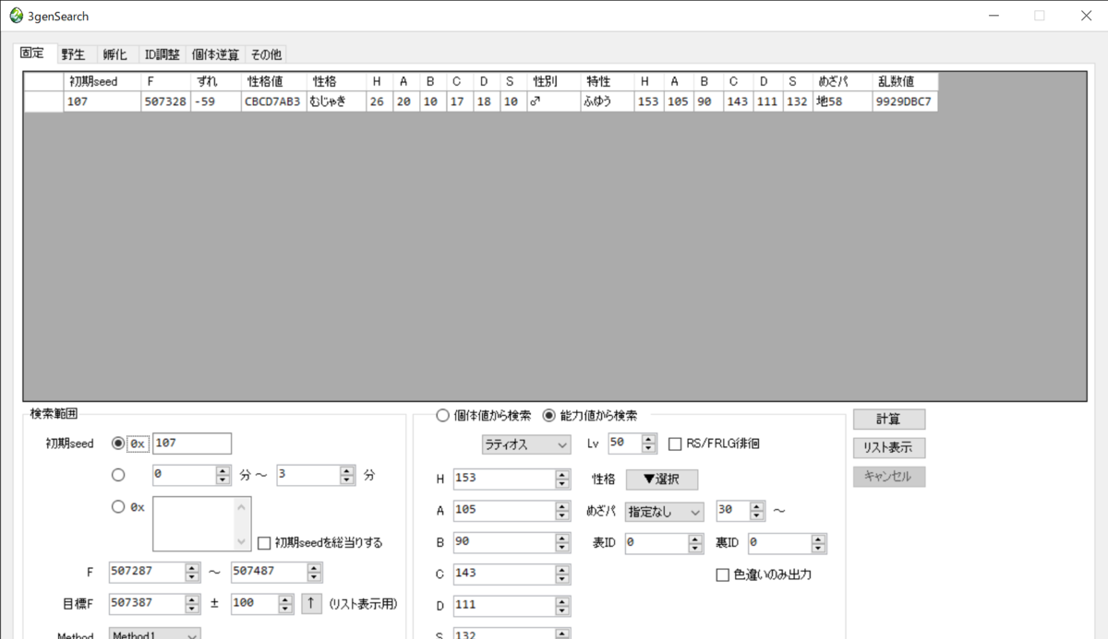Click the B stat 90 stepper
Image resolution: width=1108 pixels, height=639 pixels.
click(512, 541)
